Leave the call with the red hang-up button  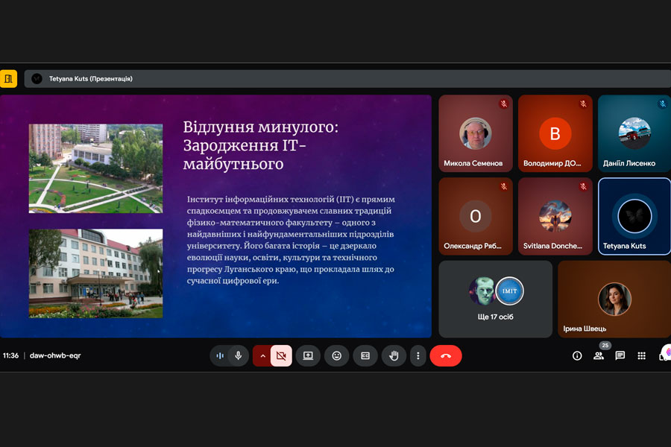tap(446, 355)
